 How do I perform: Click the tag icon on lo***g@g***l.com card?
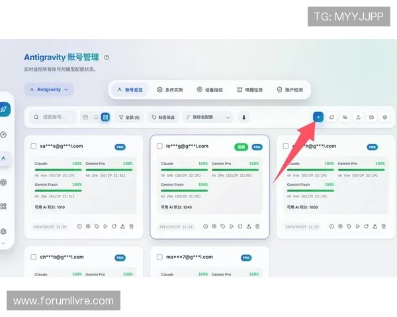click(x=223, y=227)
